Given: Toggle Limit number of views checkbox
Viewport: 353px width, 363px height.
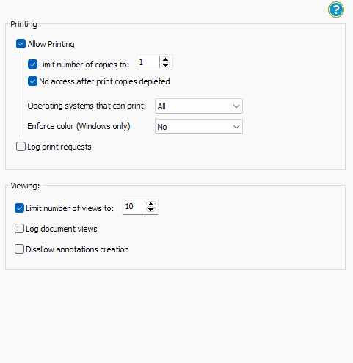Looking at the screenshot, I should tap(19, 208).
